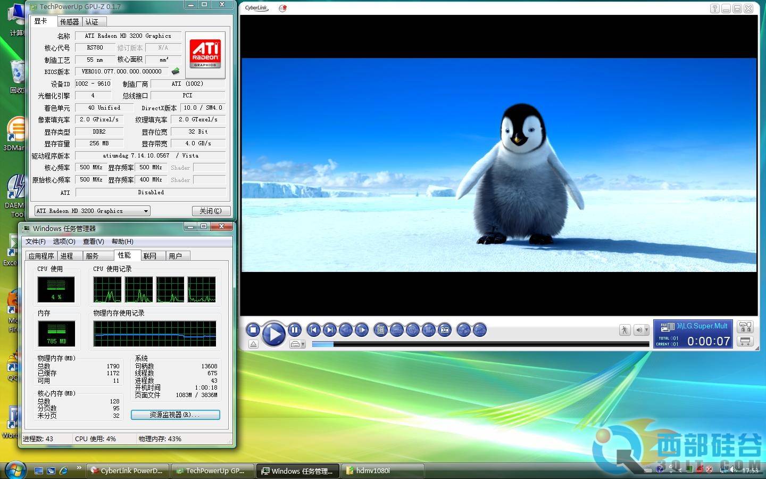Open PowerDVD help question mark icon
Image resolution: width=766 pixels, height=479 pixels.
click(715, 9)
